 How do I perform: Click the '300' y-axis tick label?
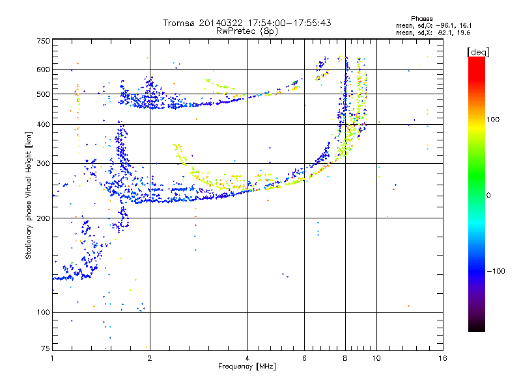coord(43,164)
